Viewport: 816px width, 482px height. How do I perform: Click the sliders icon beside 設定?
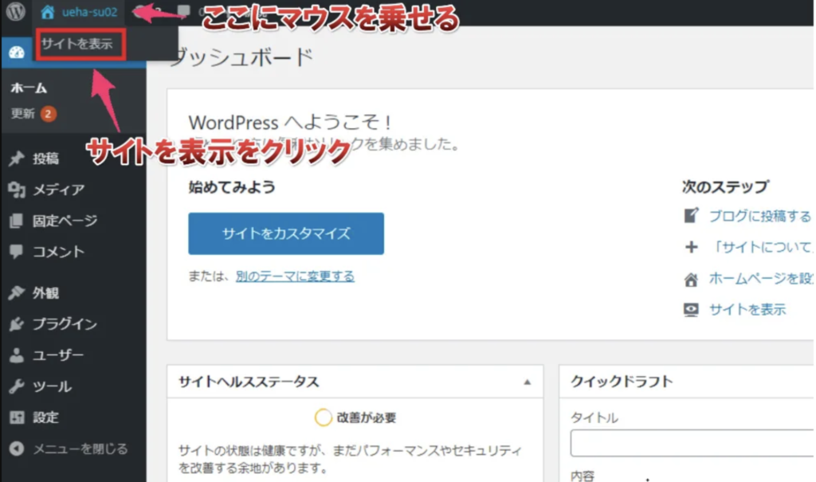tap(17, 417)
